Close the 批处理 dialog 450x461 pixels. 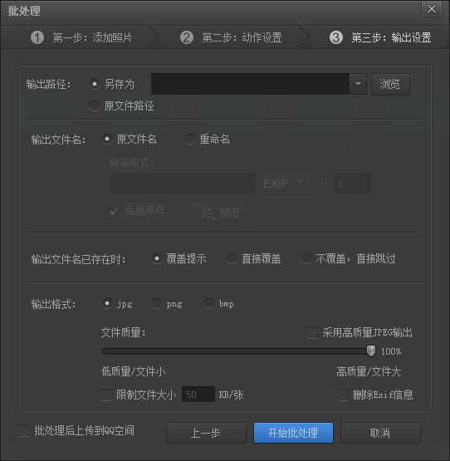pos(432,9)
